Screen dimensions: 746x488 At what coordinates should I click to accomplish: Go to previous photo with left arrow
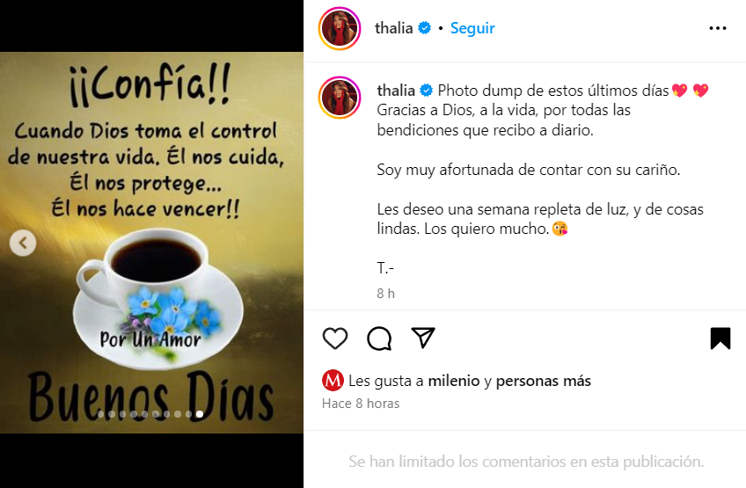pyautogui.click(x=23, y=243)
